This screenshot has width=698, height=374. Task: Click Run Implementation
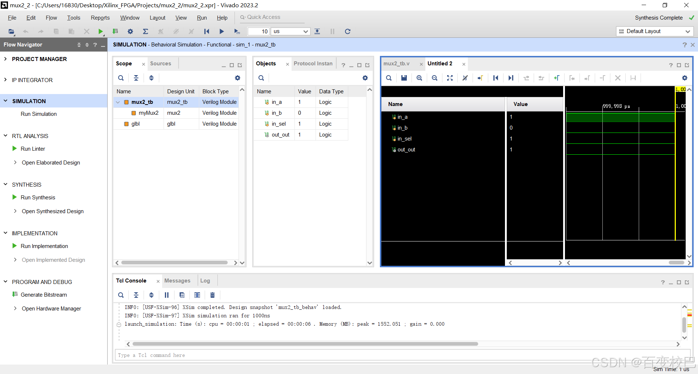point(44,246)
